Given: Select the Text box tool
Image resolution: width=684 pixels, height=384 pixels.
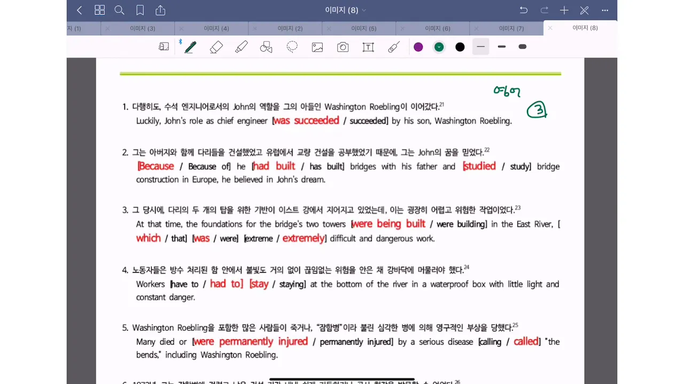Looking at the screenshot, I should coord(368,47).
